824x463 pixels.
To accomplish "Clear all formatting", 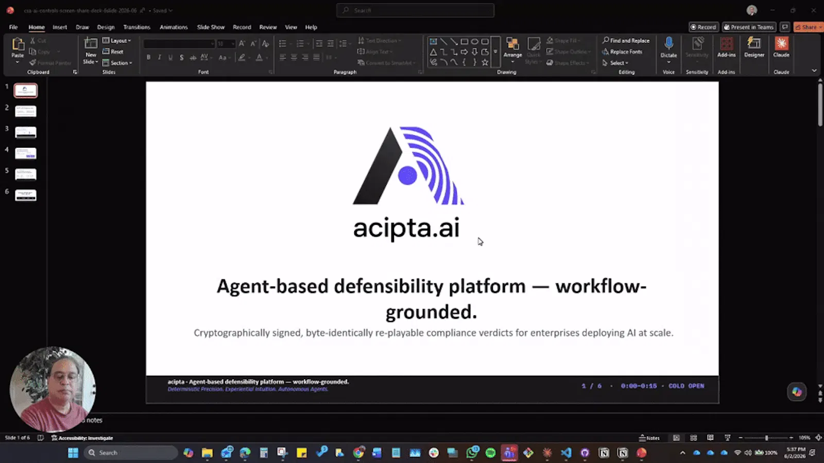I will [x=265, y=44].
